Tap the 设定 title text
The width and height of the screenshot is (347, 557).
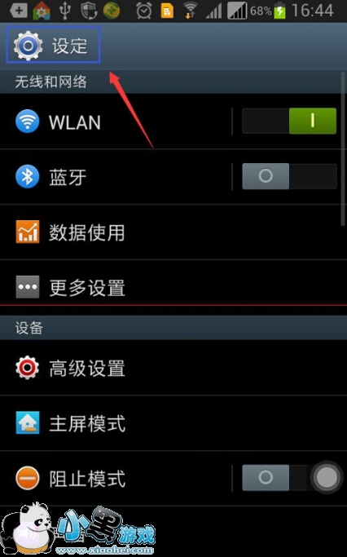click(x=70, y=46)
